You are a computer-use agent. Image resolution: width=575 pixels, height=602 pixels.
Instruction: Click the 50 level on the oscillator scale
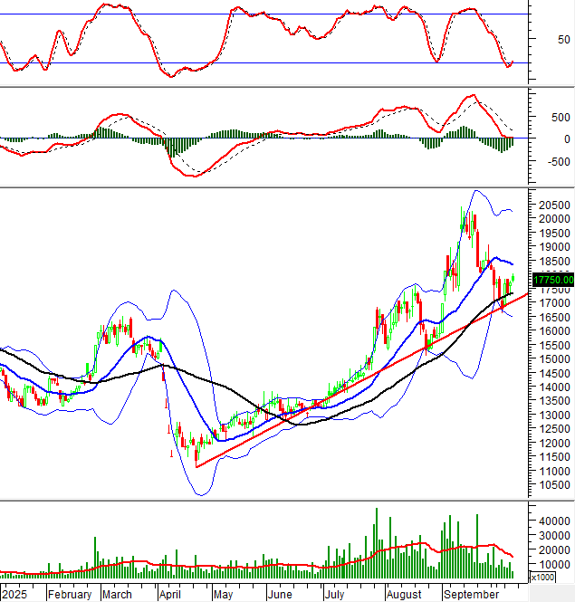click(563, 39)
